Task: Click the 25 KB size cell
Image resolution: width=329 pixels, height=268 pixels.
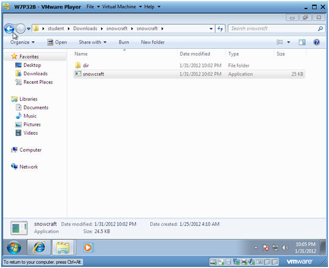Action: tap(297, 74)
